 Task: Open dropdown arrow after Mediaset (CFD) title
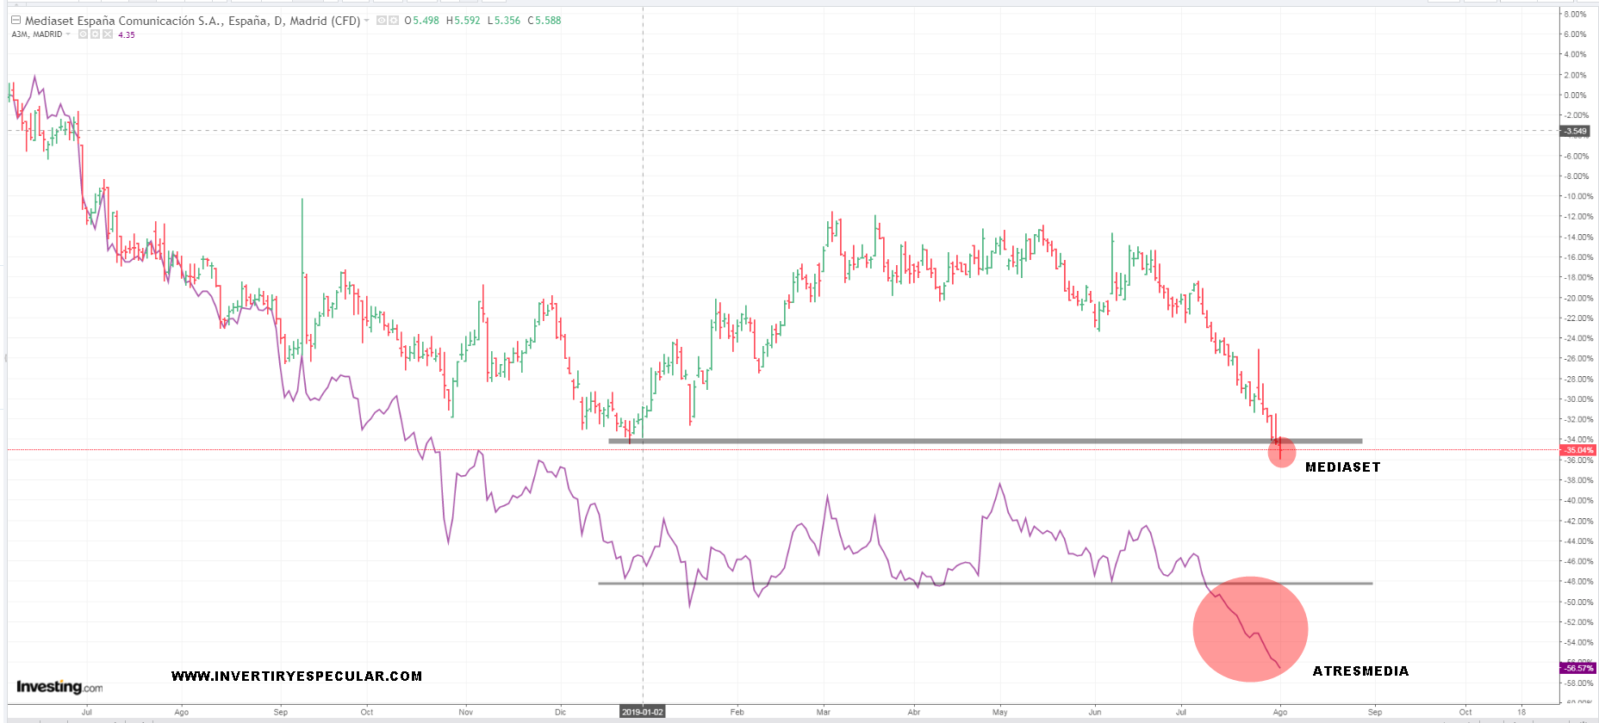coord(367,21)
